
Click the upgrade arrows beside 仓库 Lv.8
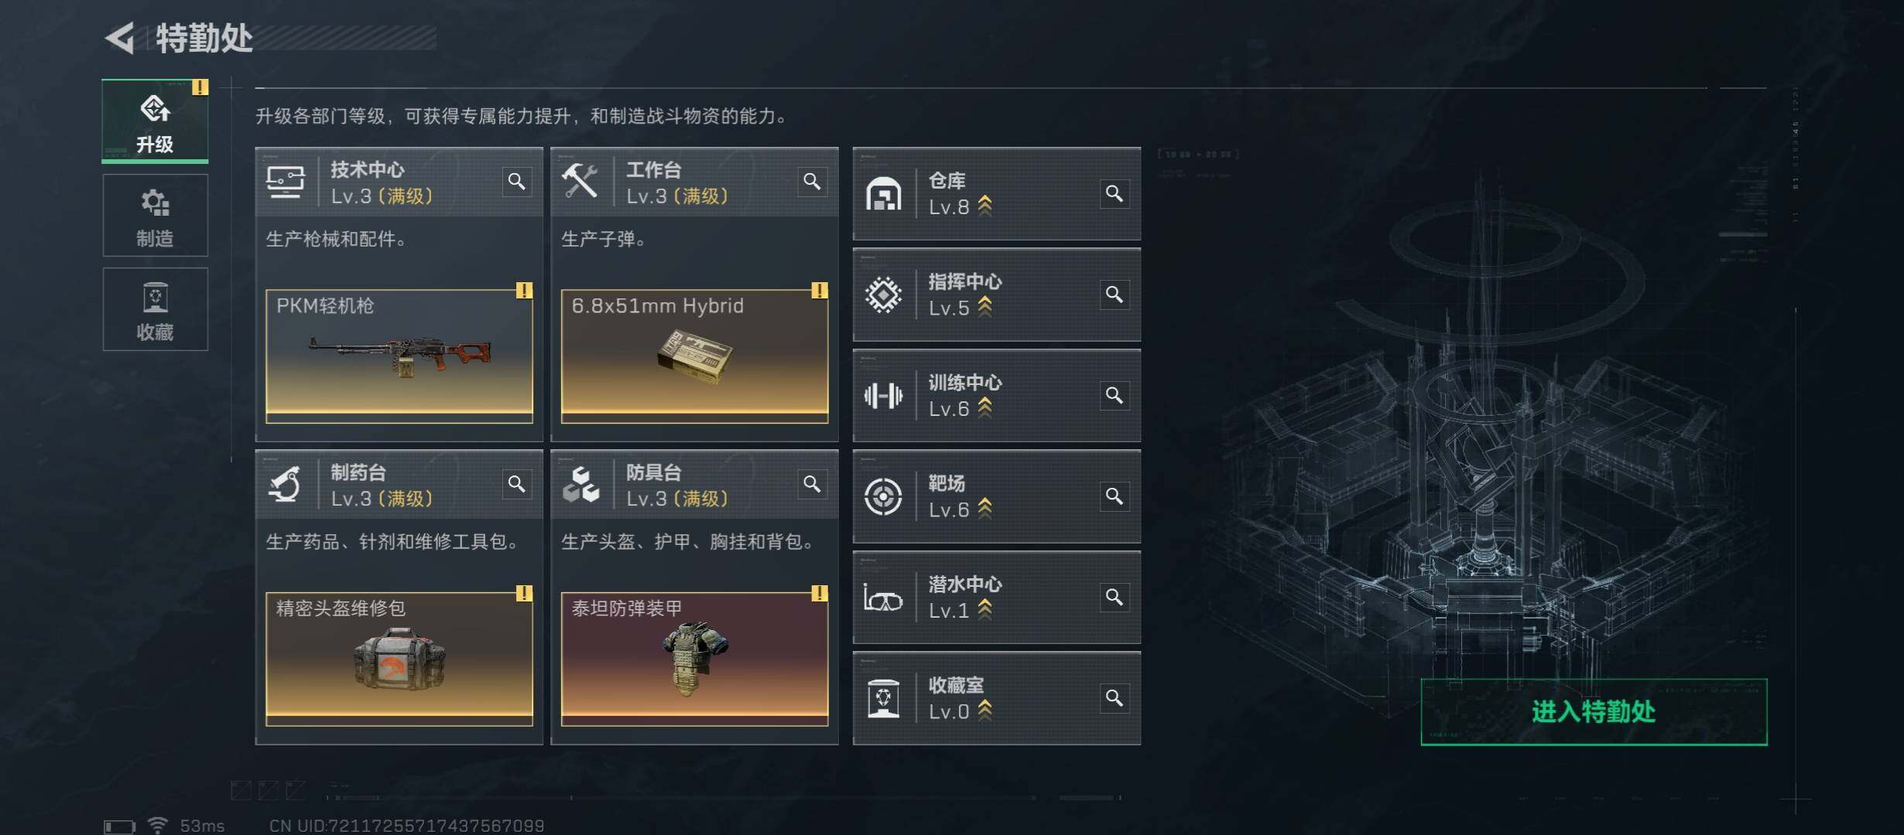pos(985,206)
